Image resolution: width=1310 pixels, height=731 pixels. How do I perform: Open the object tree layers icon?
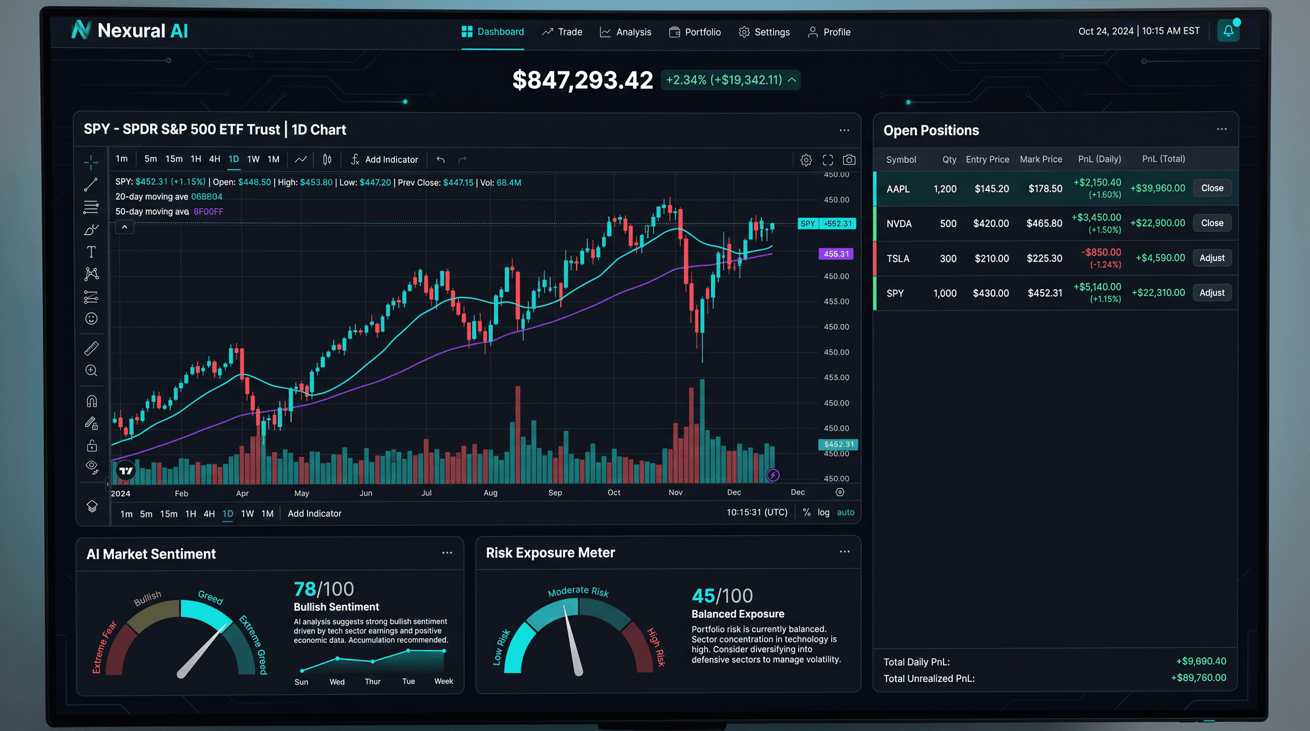(x=92, y=506)
